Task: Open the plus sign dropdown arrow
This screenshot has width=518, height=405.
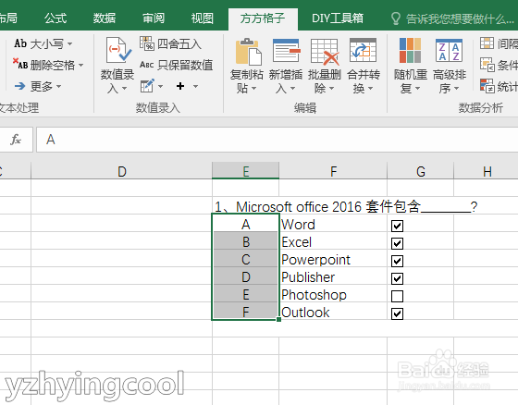Action: pyautogui.click(x=195, y=87)
